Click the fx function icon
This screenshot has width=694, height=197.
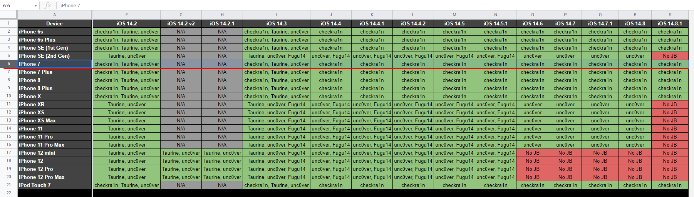tap(48, 5)
